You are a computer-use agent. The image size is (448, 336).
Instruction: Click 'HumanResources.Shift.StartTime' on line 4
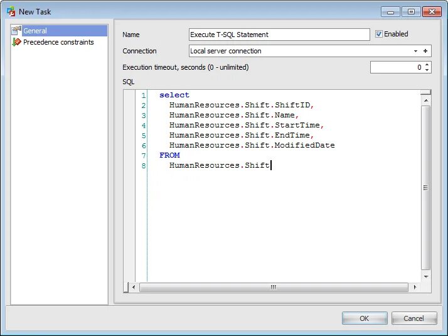(x=245, y=125)
